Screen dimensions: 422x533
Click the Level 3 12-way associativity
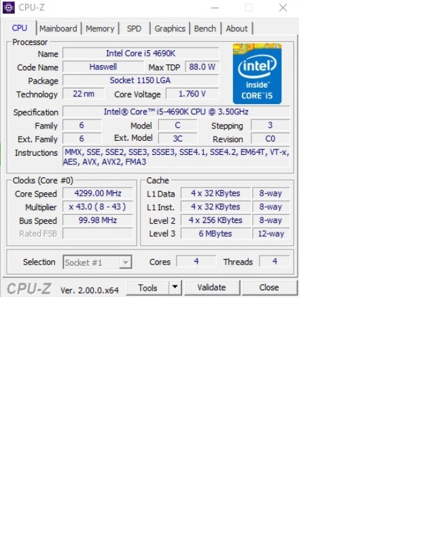pyautogui.click(x=271, y=234)
